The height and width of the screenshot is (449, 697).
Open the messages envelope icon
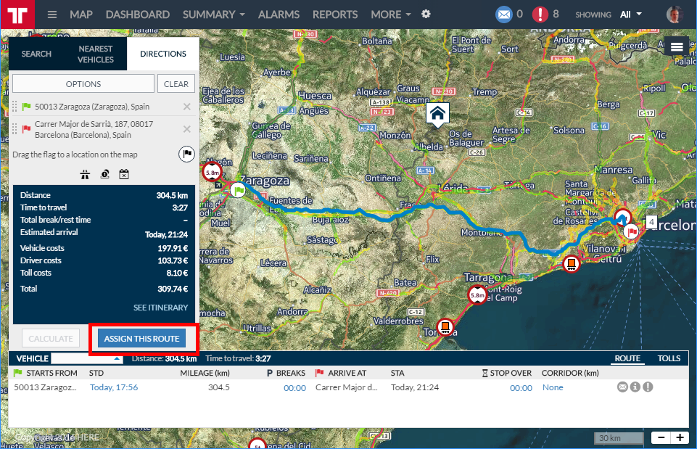503,15
